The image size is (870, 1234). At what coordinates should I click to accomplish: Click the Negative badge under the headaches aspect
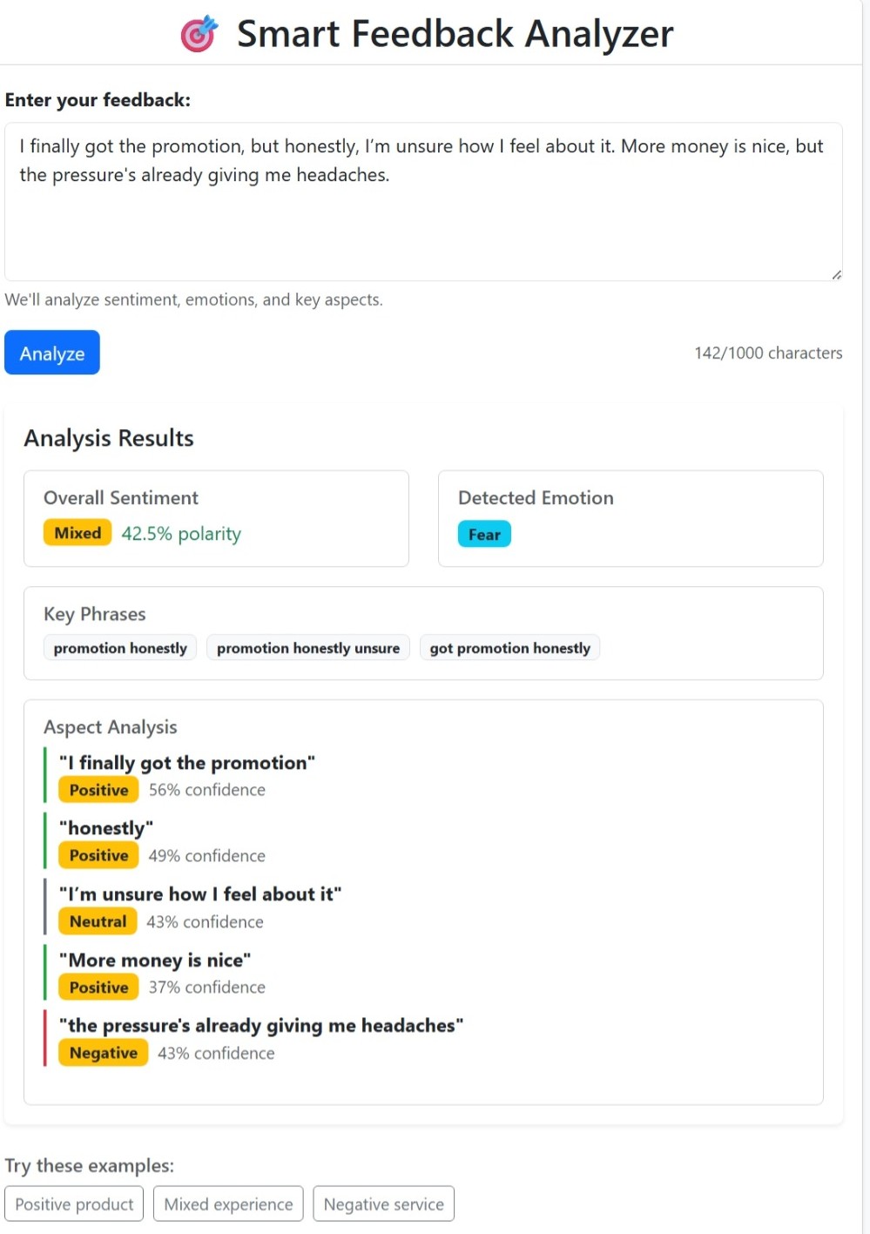click(x=103, y=1052)
